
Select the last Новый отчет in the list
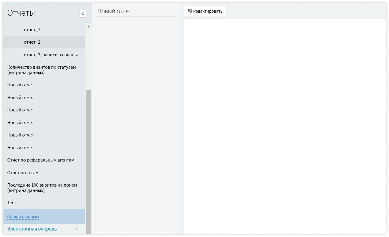21,148
